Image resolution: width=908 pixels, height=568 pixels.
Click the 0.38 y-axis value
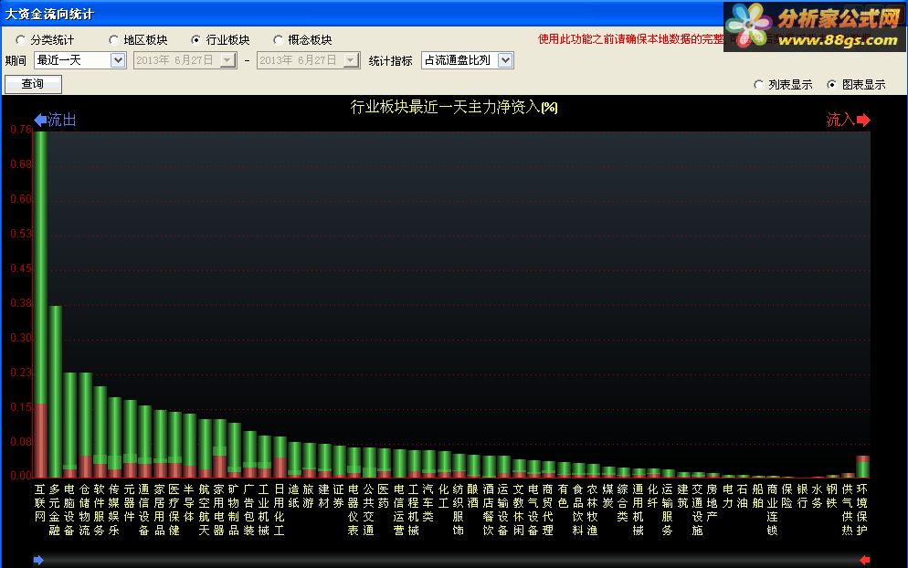coord(21,303)
